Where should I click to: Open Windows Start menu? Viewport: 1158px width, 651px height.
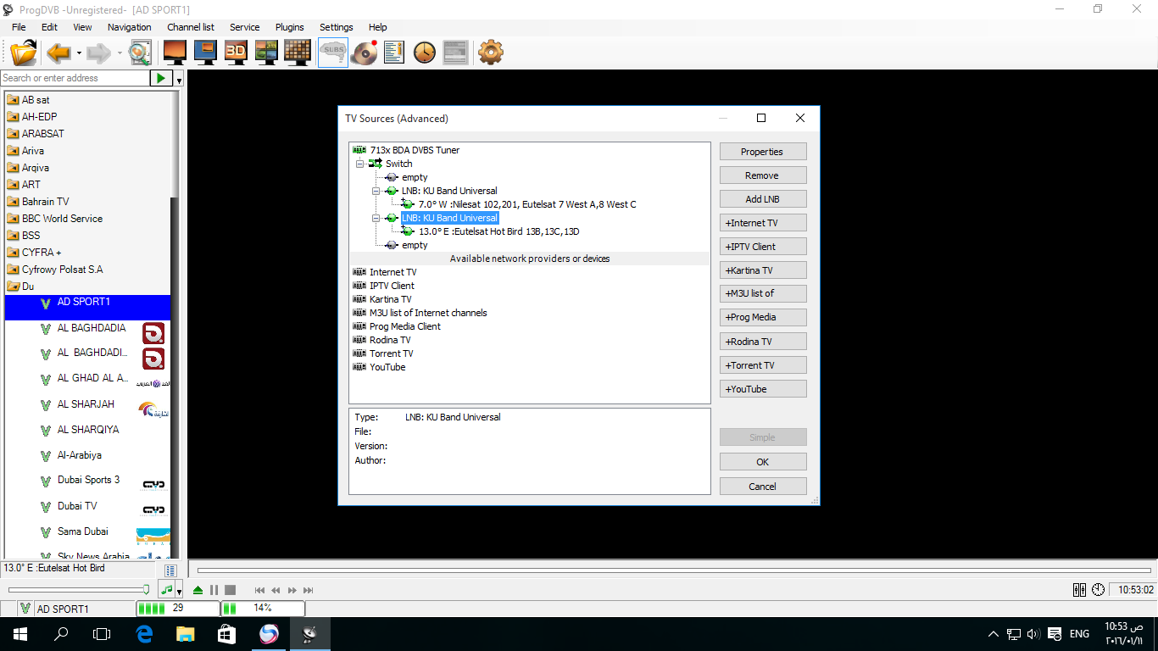[20, 634]
